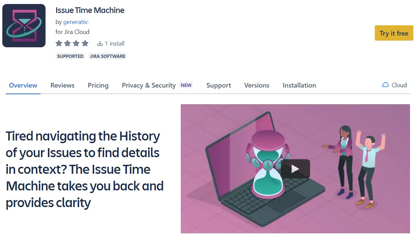Select the Overview tab
Screen dimensions: 416x248
pyautogui.click(x=23, y=86)
